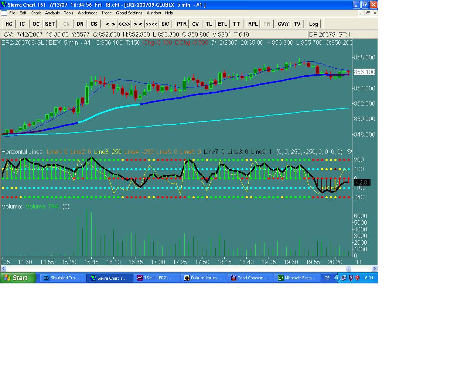Toggle the PTR pointer tool
The width and height of the screenshot is (471, 369).
click(182, 24)
